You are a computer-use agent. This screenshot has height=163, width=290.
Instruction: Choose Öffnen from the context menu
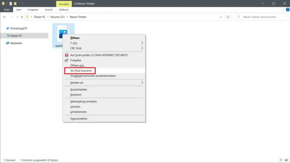(x=104, y=38)
